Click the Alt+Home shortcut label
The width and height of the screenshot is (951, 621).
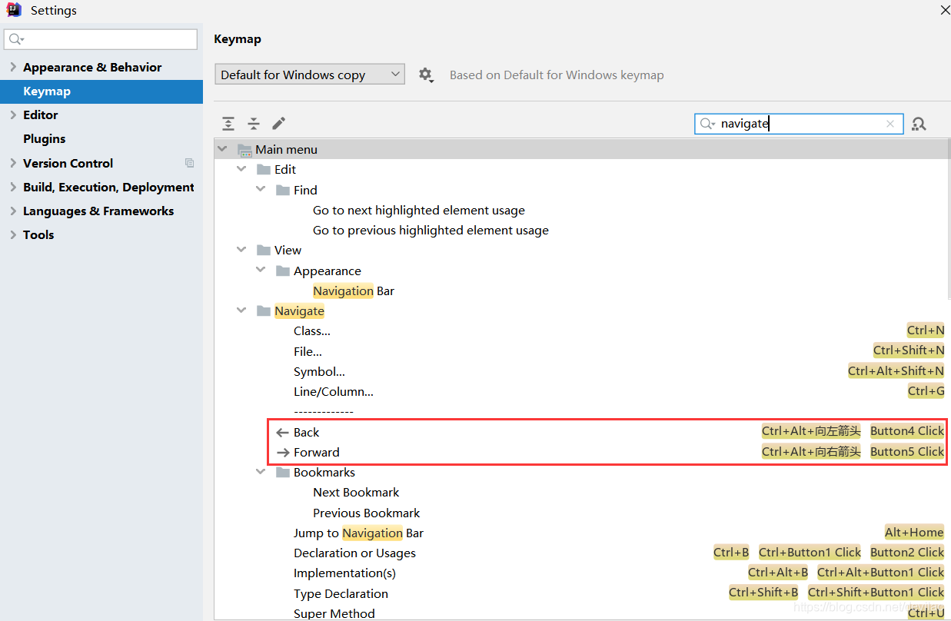[914, 532]
